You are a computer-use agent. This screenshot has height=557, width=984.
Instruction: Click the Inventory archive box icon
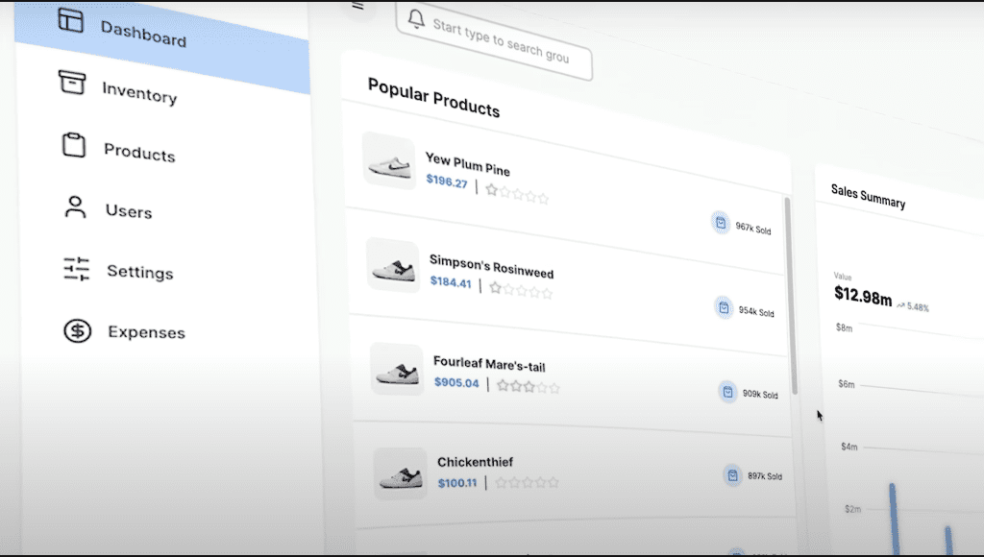click(x=71, y=83)
